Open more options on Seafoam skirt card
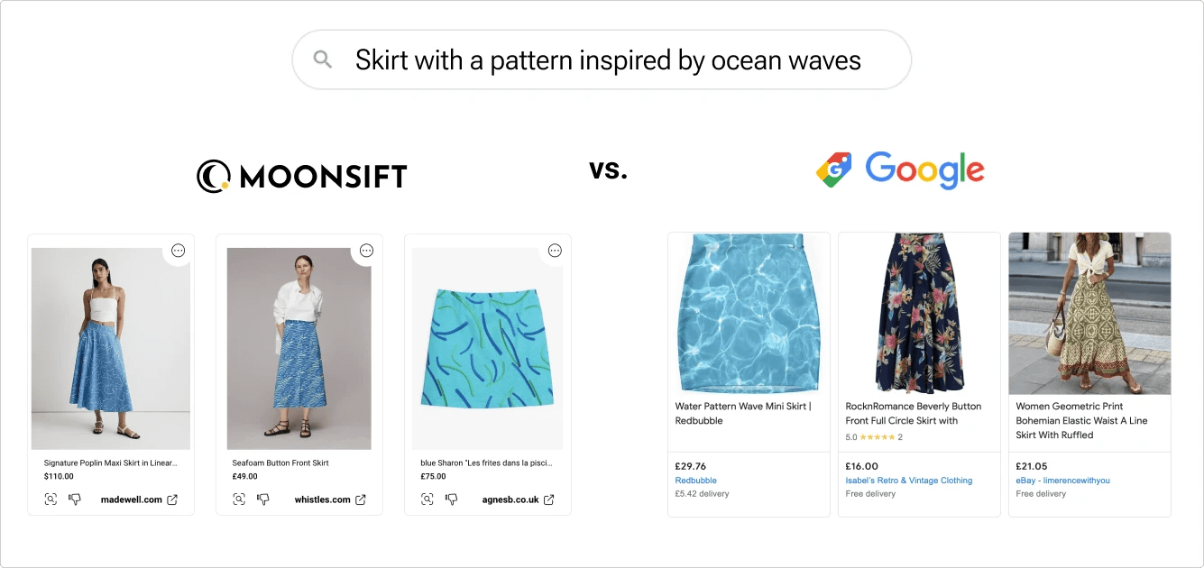 pos(366,251)
